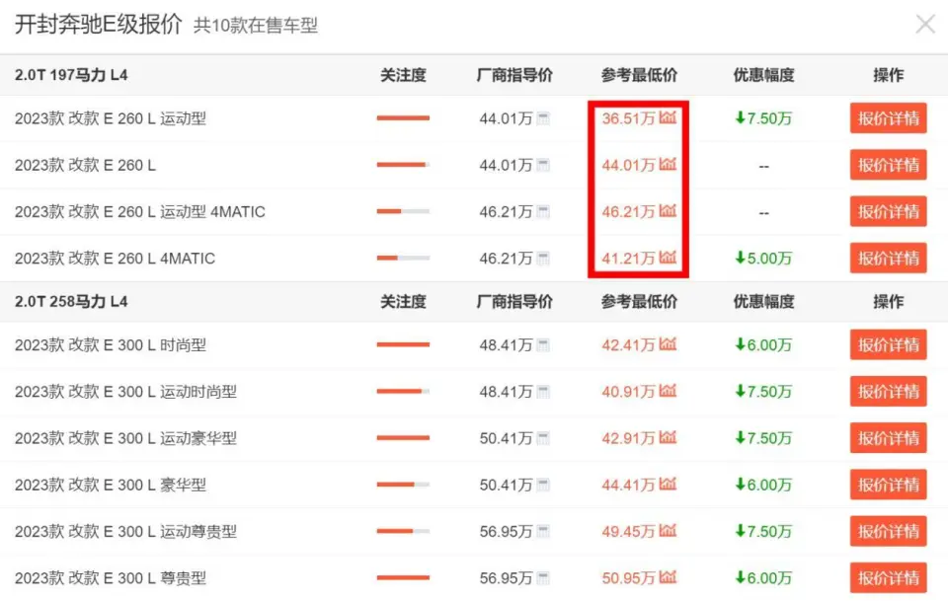Click the 关注度 bar for E 260 L 运动型

tap(403, 117)
